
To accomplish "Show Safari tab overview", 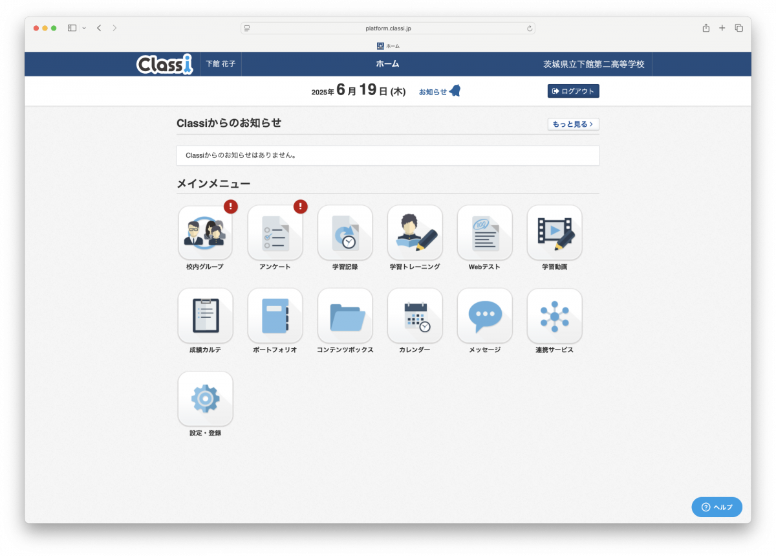I will (x=739, y=28).
